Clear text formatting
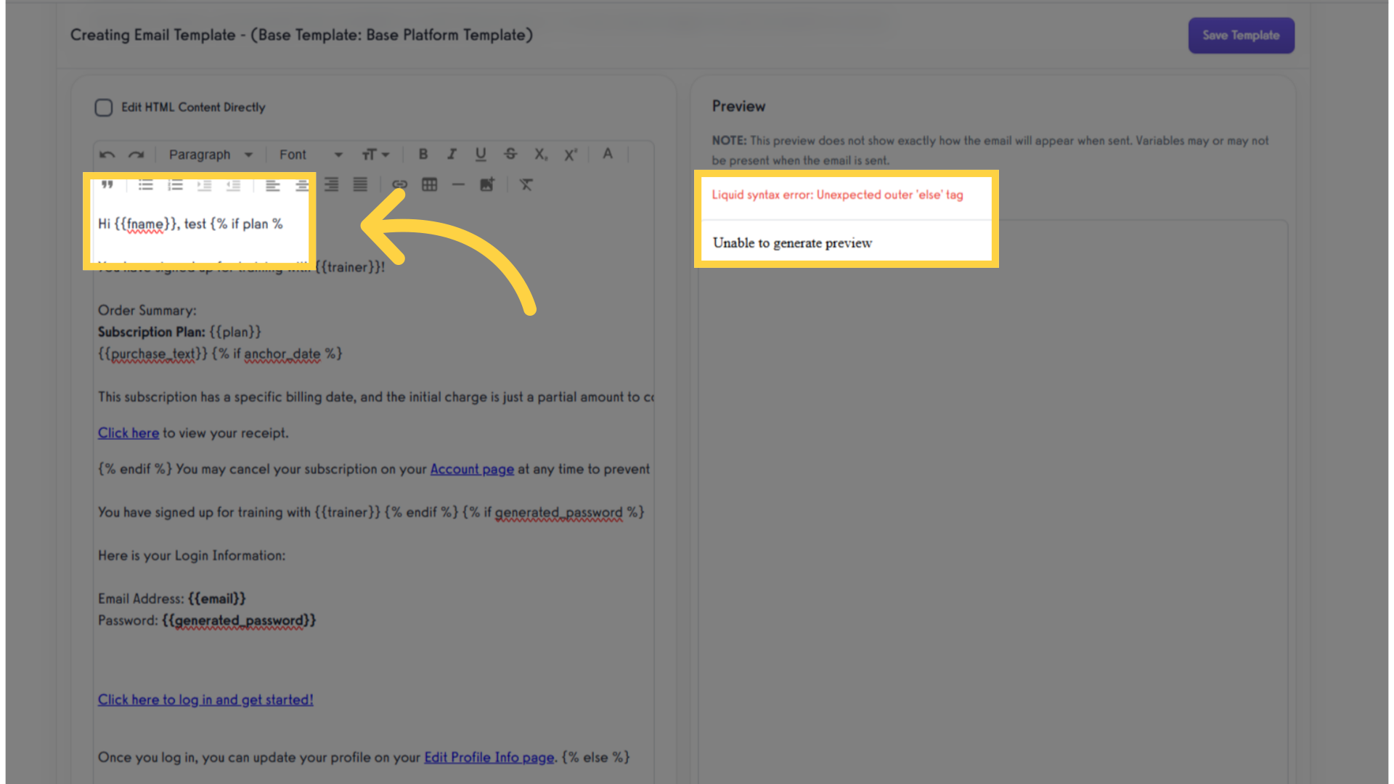Image resolution: width=1394 pixels, height=784 pixels. (526, 185)
